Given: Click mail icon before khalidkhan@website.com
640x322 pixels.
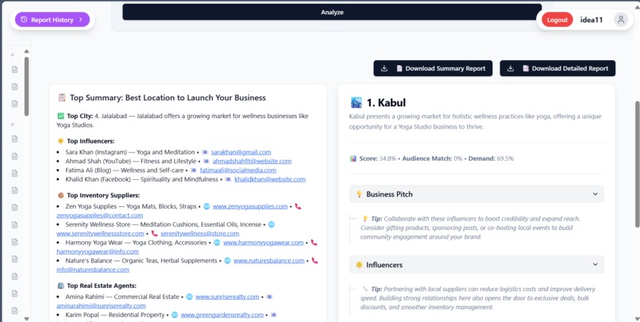Looking at the screenshot, I should tap(228, 179).
